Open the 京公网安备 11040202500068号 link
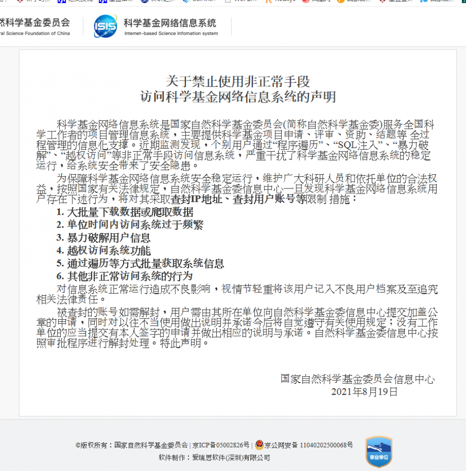Screen dimensions: 466x471 click(x=308, y=445)
